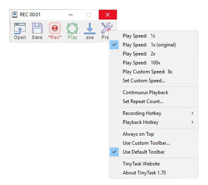Compile the recording with the .exe icon

[89, 31]
